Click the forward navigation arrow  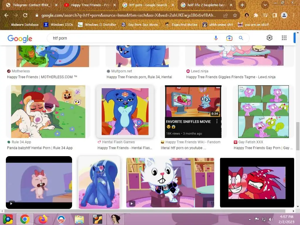point(16,15)
